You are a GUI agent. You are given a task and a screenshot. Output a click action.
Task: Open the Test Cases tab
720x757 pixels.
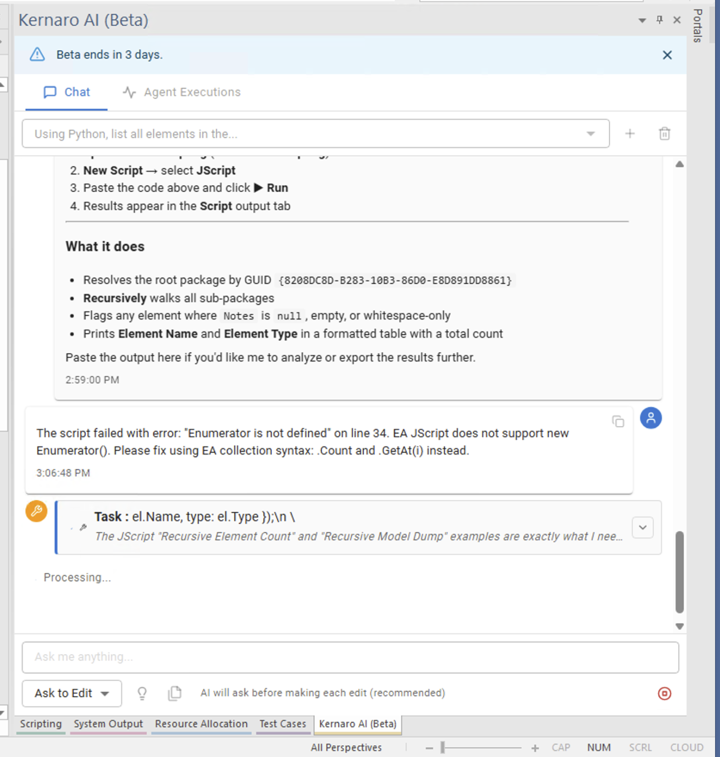[x=283, y=724]
